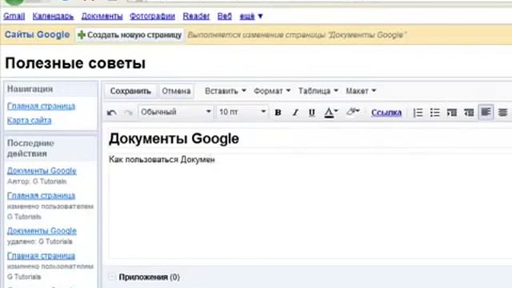Toggle Bold formatting

tap(278, 112)
